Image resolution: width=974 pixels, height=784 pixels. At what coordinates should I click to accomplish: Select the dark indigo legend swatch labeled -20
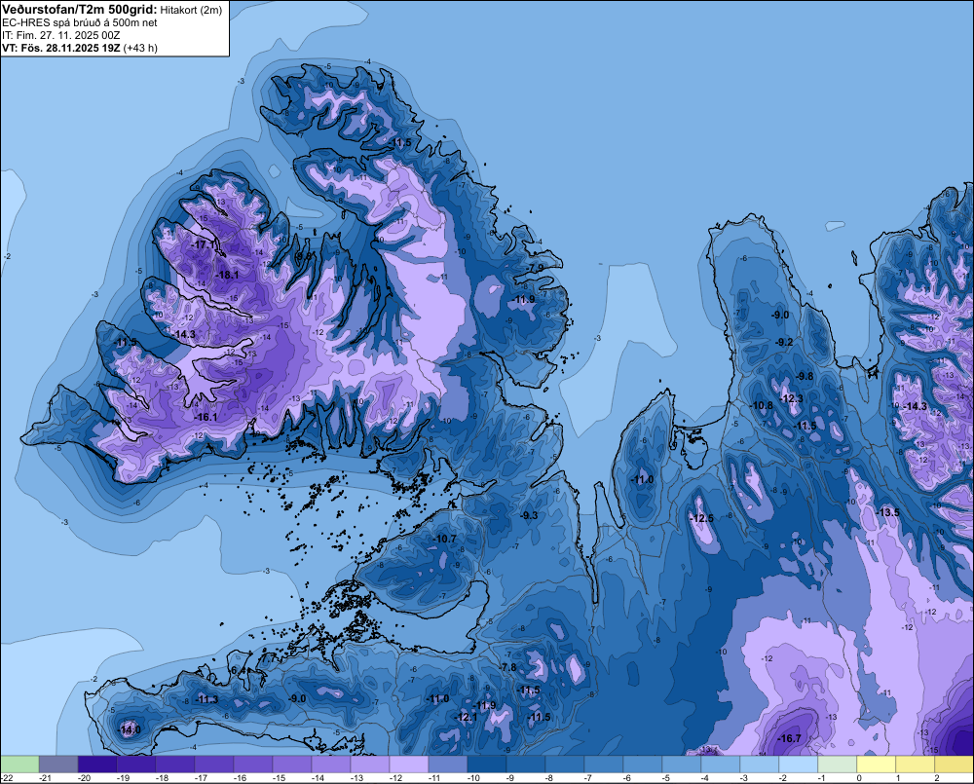click(96, 764)
